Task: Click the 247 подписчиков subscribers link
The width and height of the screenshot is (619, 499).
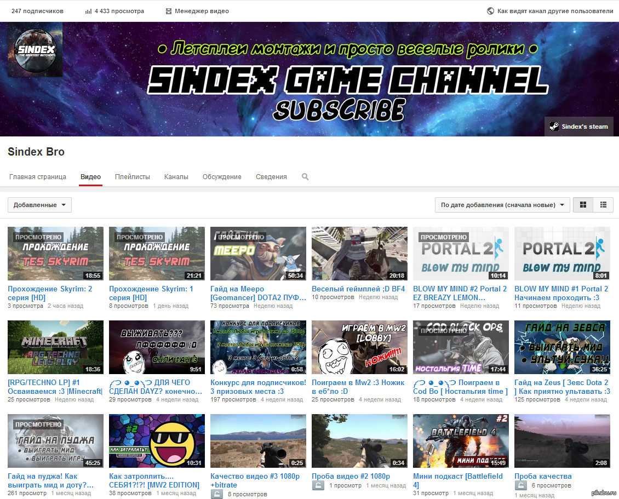Action: click(x=37, y=11)
